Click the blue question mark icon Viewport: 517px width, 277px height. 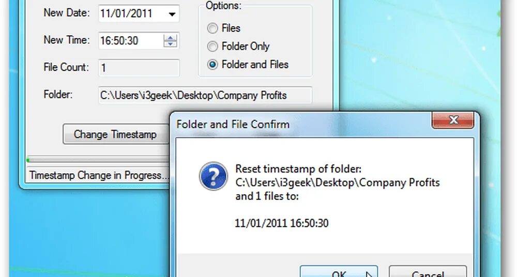(x=214, y=176)
